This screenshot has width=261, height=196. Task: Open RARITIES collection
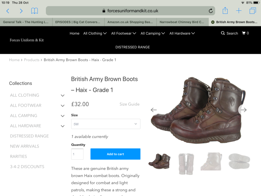[19, 156]
